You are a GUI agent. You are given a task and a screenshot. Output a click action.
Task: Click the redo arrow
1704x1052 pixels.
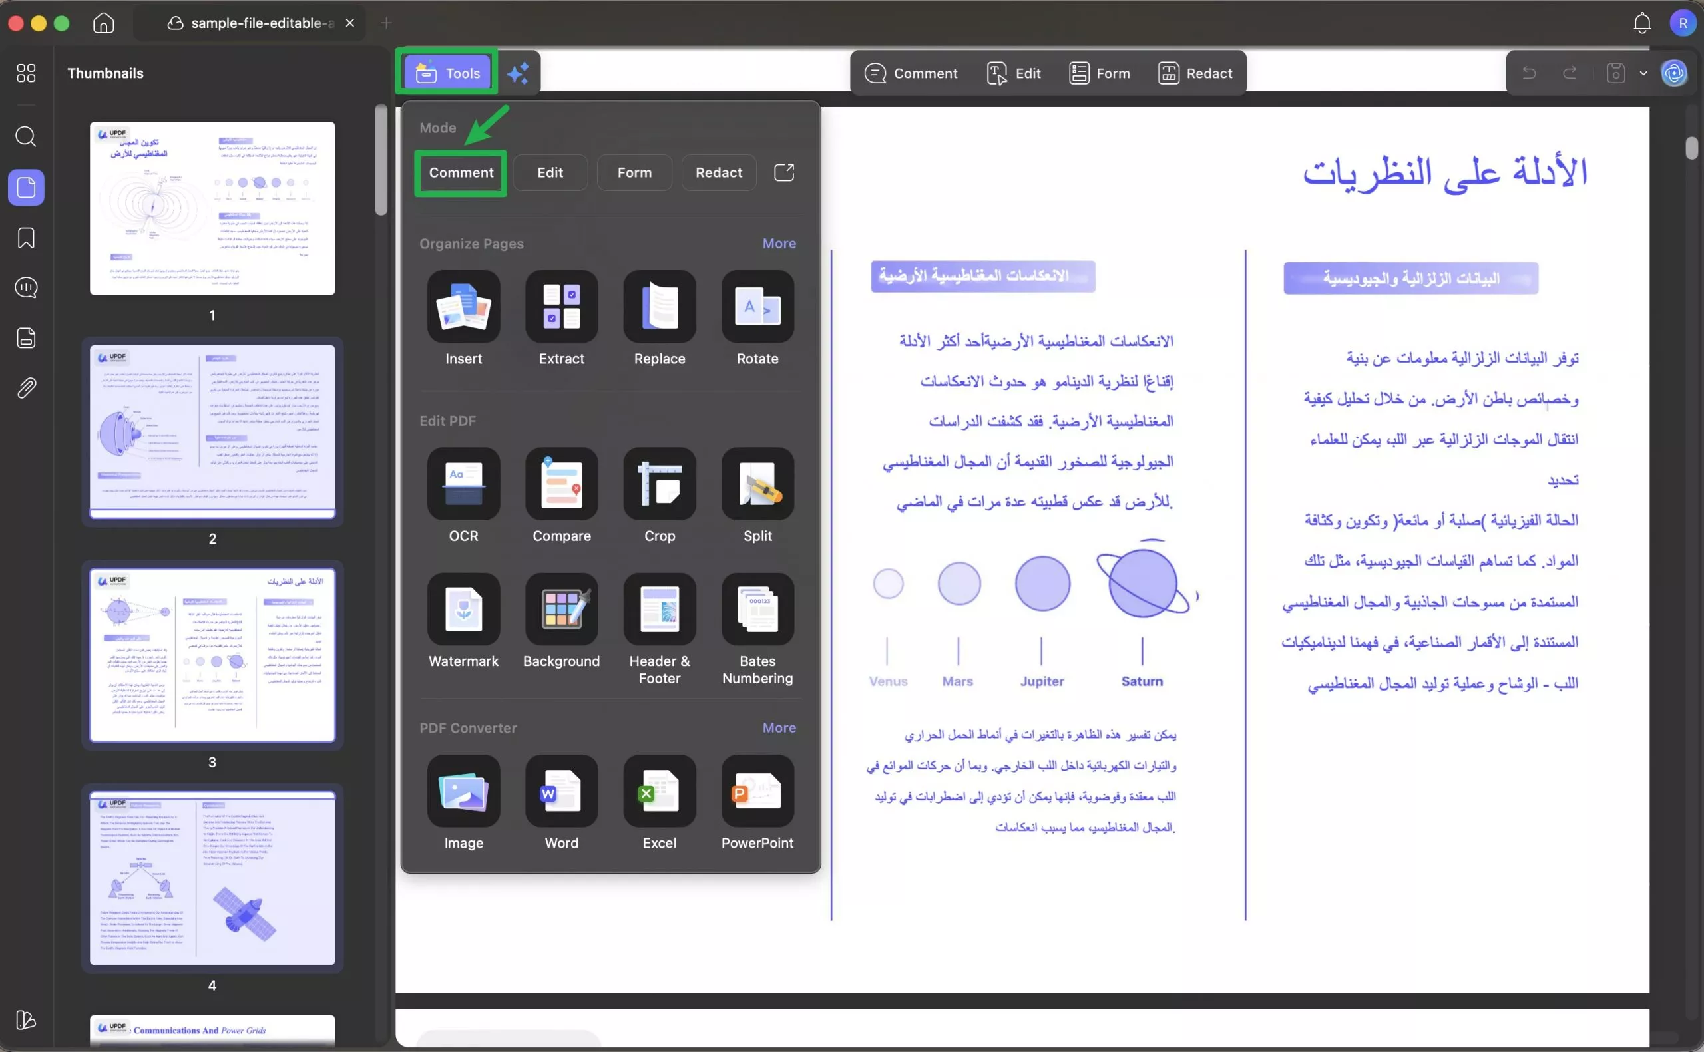point(1570,73)
